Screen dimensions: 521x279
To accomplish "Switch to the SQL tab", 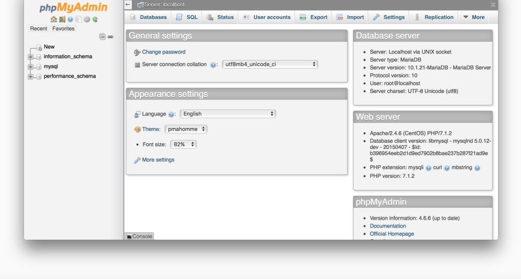I will (x=187, y=17).
